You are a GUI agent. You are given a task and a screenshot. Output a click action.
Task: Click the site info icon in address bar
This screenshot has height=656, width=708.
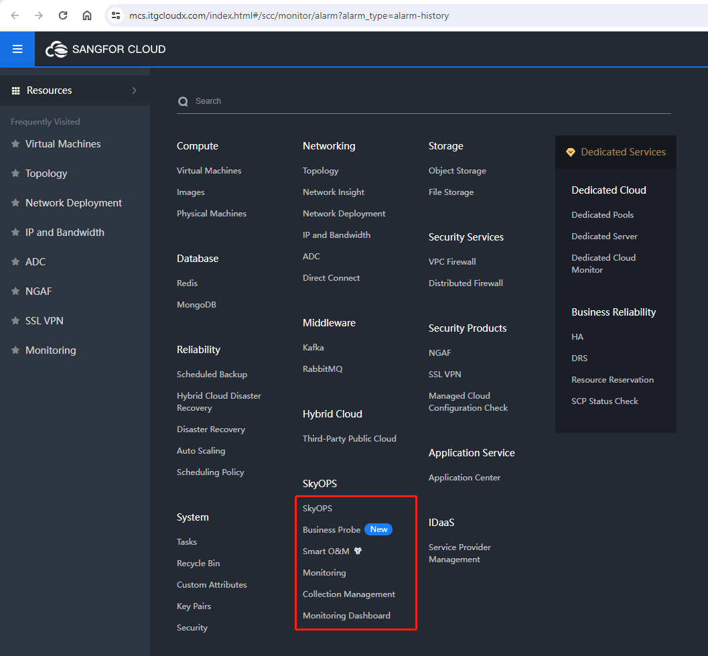117,15
